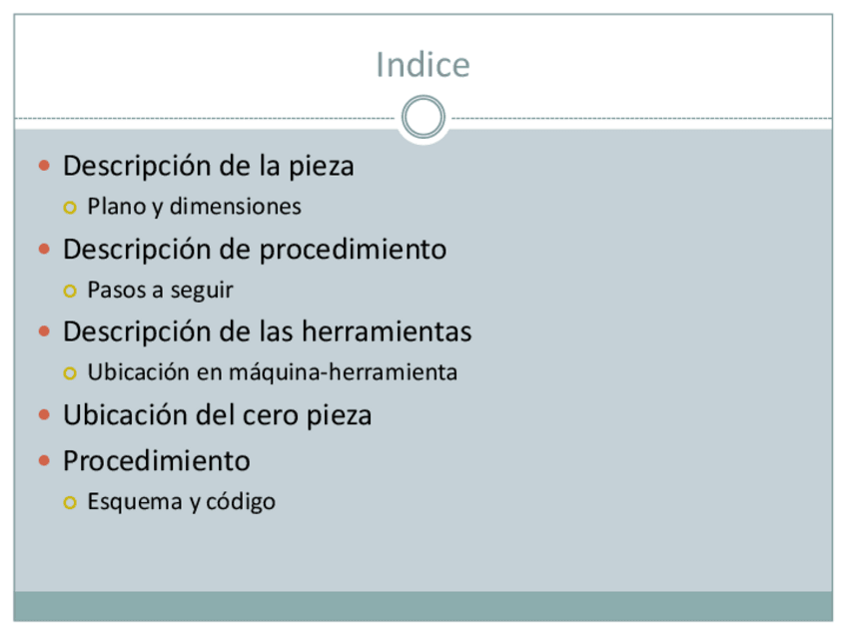This screenshot has height=635, width=847.
Task: Select the "Procedimiento" bullet text
Action: tap(156, 461)
